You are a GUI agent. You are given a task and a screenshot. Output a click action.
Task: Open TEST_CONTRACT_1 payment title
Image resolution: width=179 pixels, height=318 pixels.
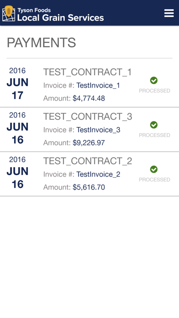88,72
